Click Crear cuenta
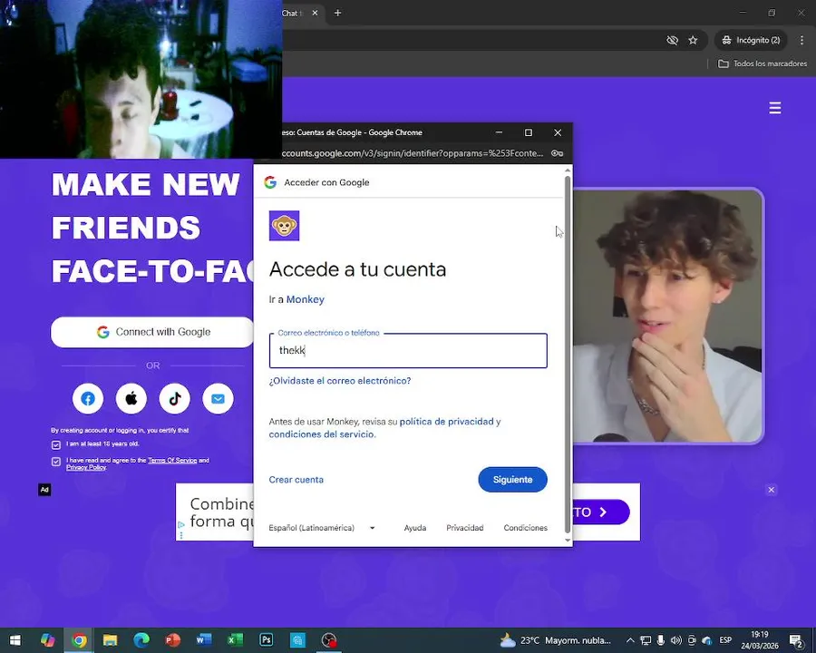 tap(296, 480)
